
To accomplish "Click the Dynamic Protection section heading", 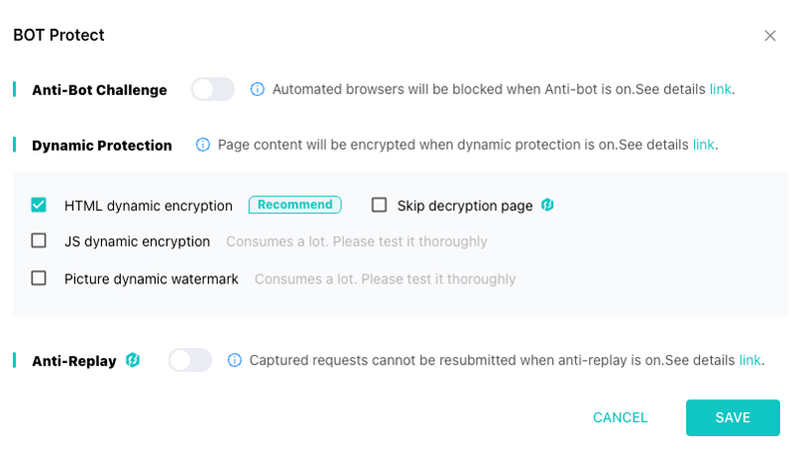I will point(102,146).
